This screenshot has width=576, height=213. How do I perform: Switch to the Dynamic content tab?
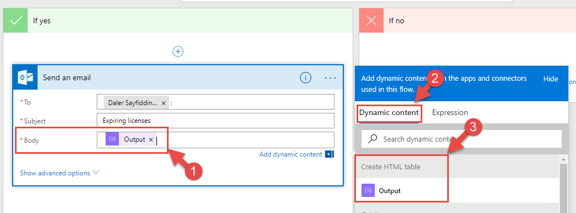point(389,112)
